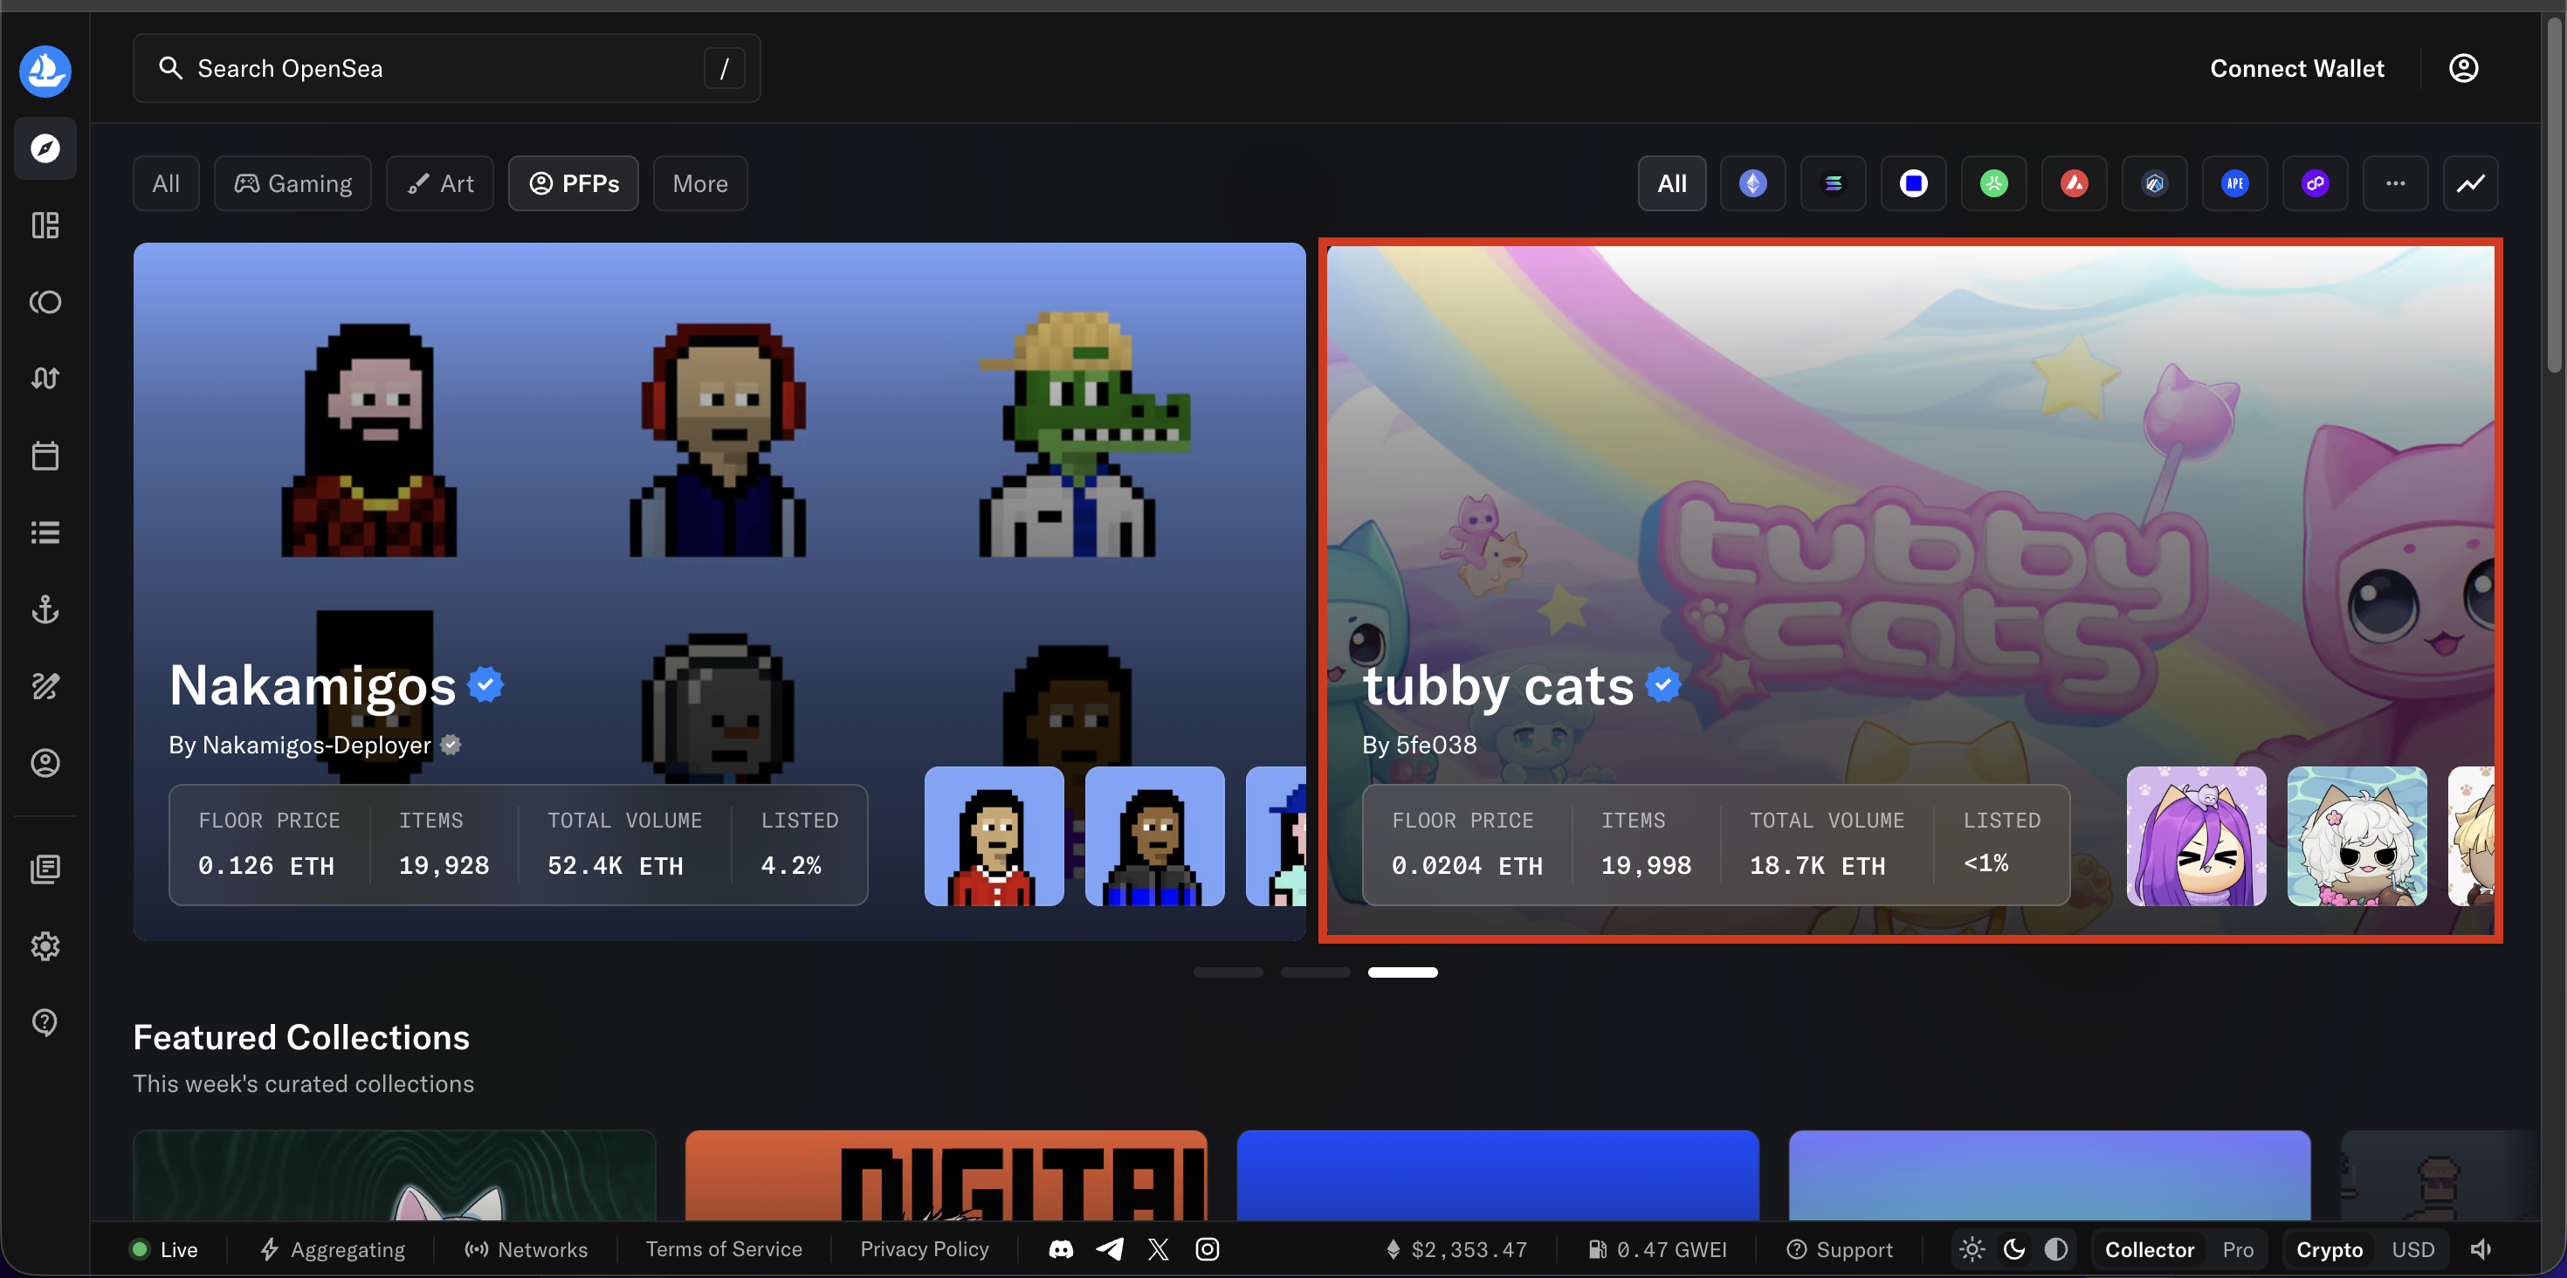Click the Live status indicator
Screen dimensions: 2567x1278
point(164,1249)
